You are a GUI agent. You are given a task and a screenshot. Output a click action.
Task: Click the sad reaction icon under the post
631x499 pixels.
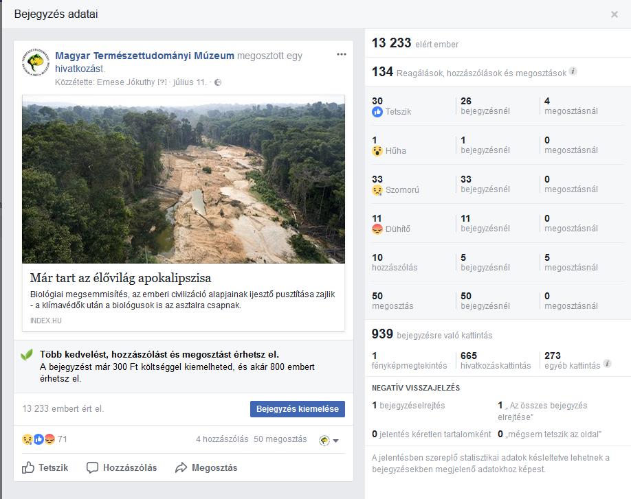point(27,439)
